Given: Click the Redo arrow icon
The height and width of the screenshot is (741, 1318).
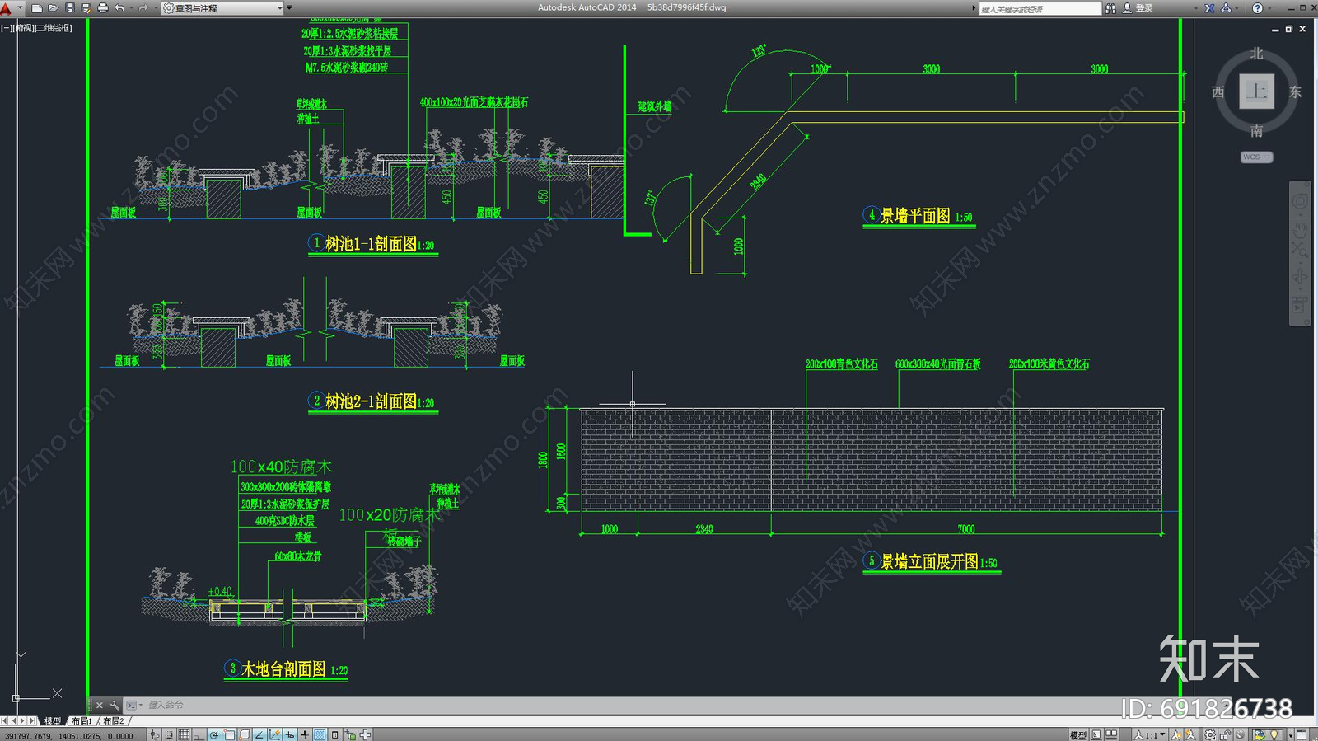Looking at the screenshot, I should pyautogui.click(x=143, y=8).
